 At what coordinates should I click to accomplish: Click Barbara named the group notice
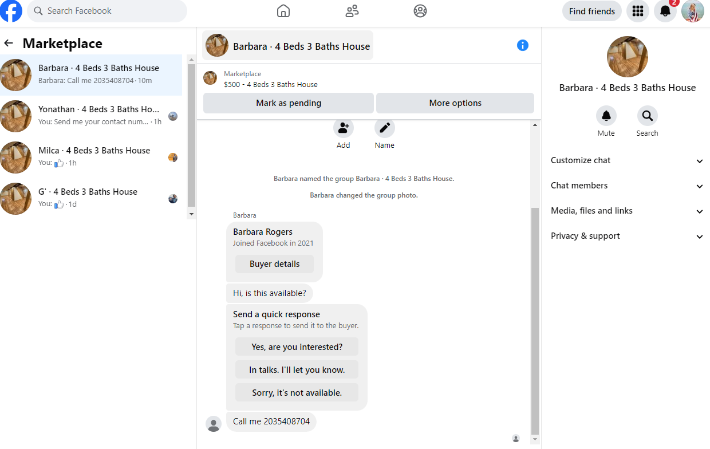364,179
